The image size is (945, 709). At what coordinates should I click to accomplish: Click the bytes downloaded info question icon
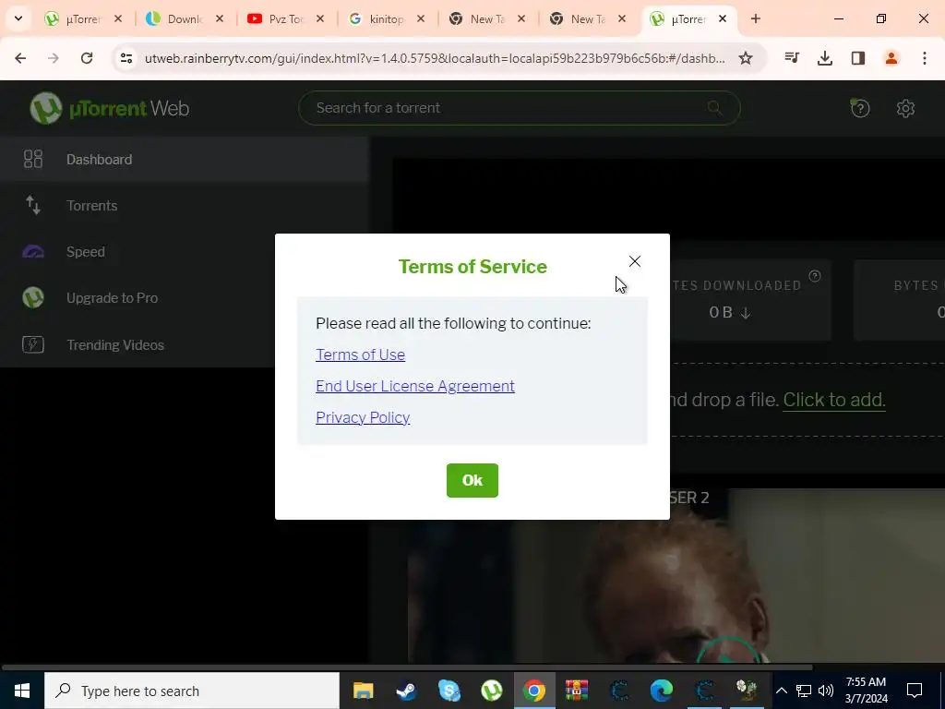click(815, 276)
